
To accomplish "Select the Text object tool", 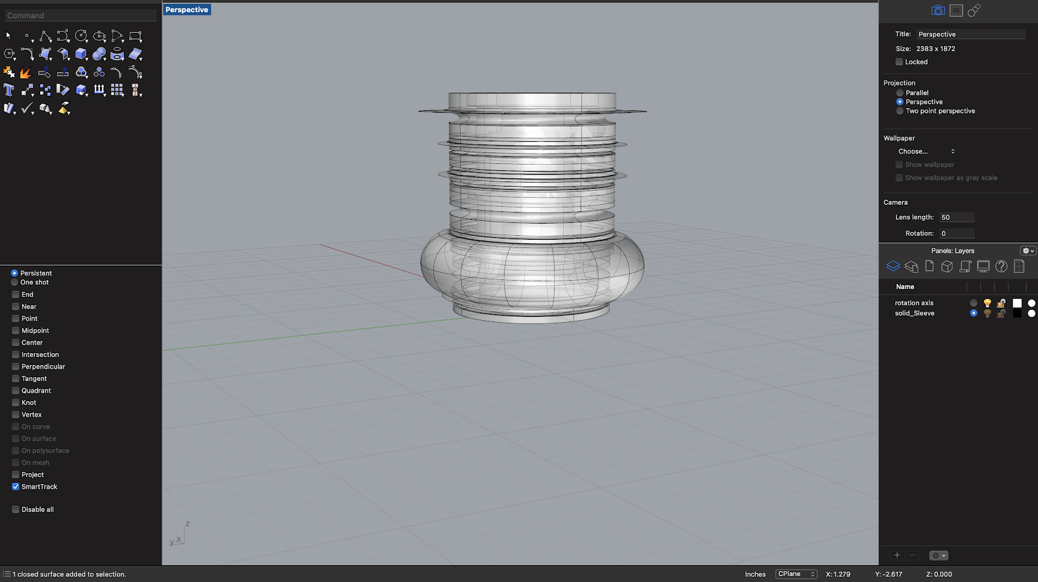I will (x=9, y=90).
